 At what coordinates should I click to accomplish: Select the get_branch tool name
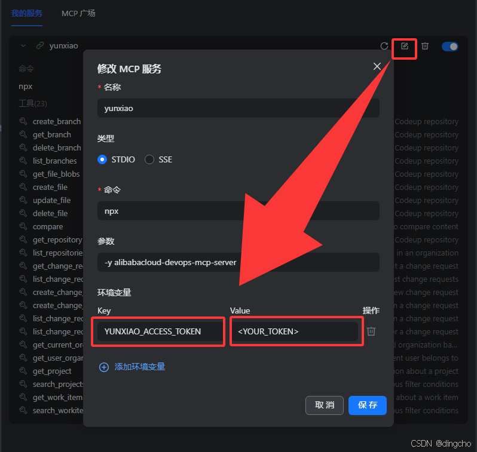point(52,135)
